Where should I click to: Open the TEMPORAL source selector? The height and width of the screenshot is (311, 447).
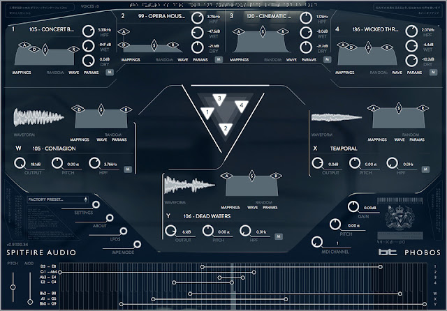point(344,149)
